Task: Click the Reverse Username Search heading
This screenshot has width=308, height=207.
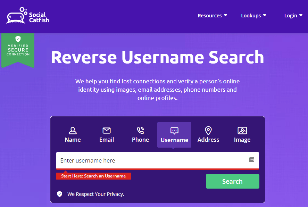Action: [x=157, y=57]
